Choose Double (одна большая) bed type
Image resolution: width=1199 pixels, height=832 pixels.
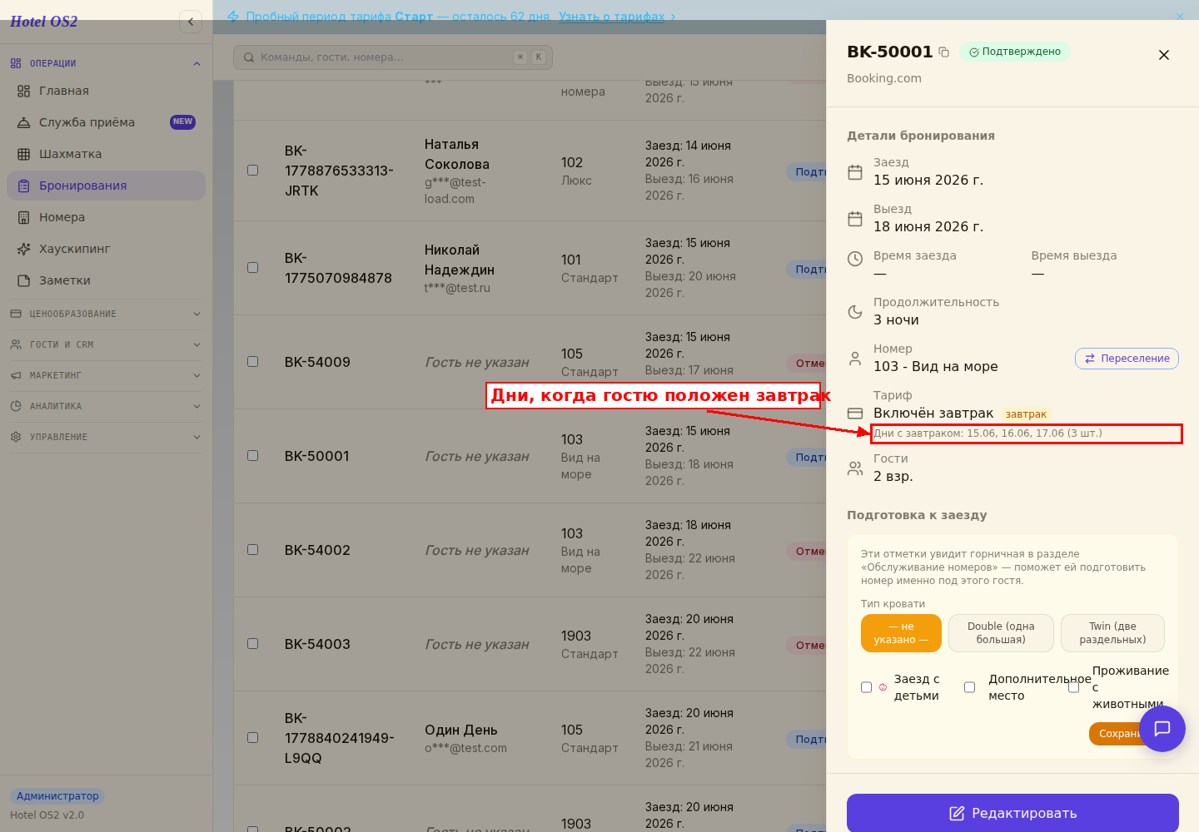(1001, 633)
